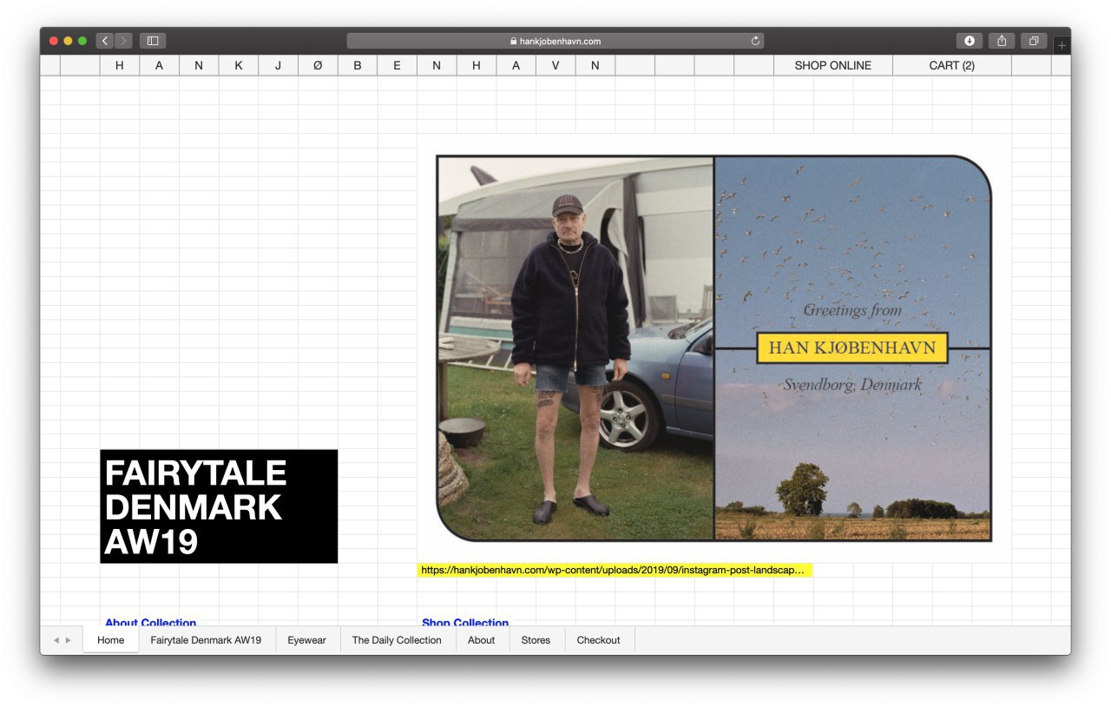Close the Safari window with red button
Viewport: 1111px width, 708px height.
[54, 41]
